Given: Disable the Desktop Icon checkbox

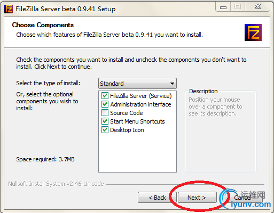Looking at the screenshot, I should tap(105, 130).
